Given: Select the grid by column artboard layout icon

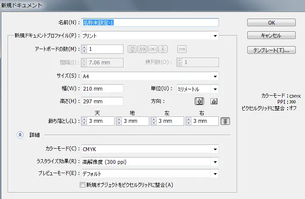Looking at the screenshot, I should [143, 49].
